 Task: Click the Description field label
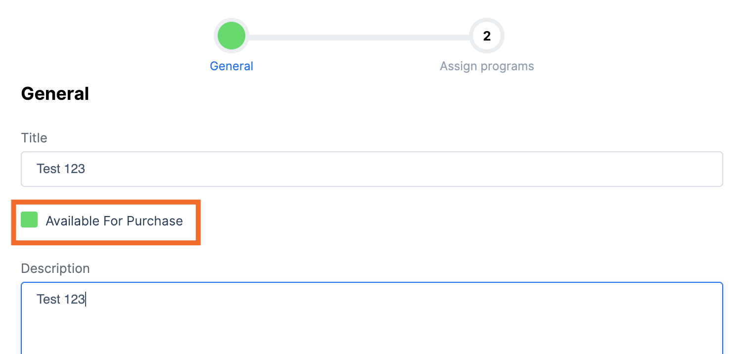point(55,268)
